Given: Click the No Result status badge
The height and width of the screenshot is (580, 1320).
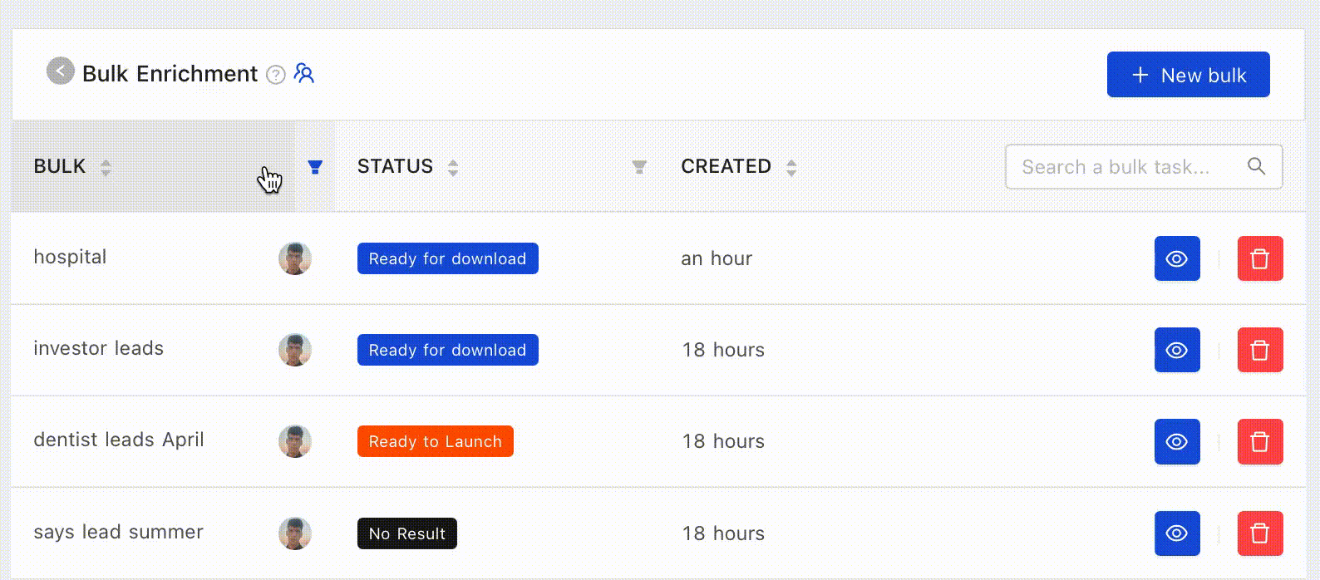Looking at the screenshot, I should (x=407, y=533).
